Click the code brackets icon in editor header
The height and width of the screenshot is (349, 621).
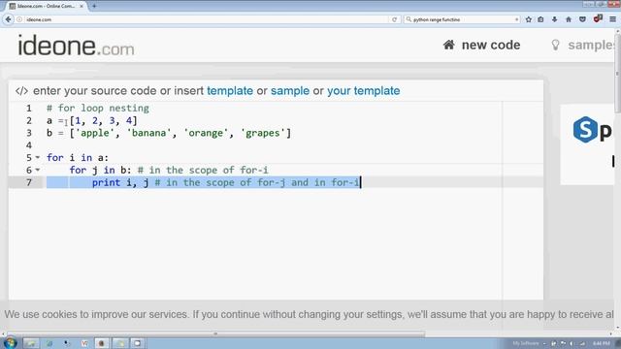[x=21, y=91]
